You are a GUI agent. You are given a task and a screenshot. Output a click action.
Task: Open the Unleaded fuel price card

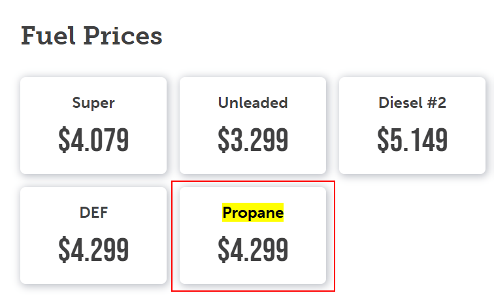click(x=253, y=126)
